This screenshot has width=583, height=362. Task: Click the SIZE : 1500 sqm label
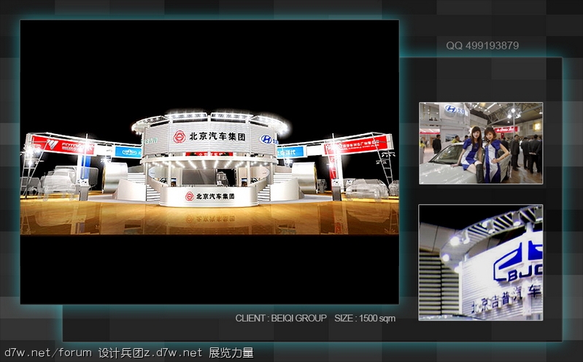[x=365, y=318]
